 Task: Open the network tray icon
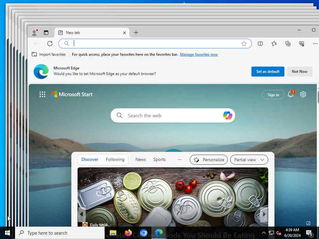271,233
